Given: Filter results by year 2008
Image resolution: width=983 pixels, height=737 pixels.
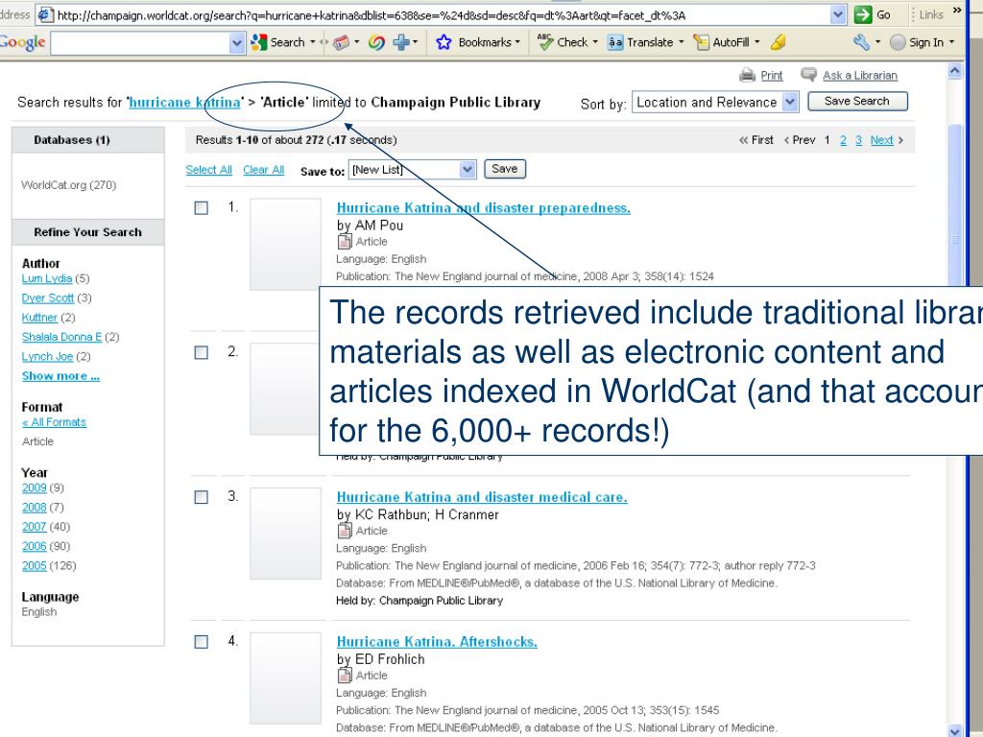Looking at the screenshot, I should point(34,507).
